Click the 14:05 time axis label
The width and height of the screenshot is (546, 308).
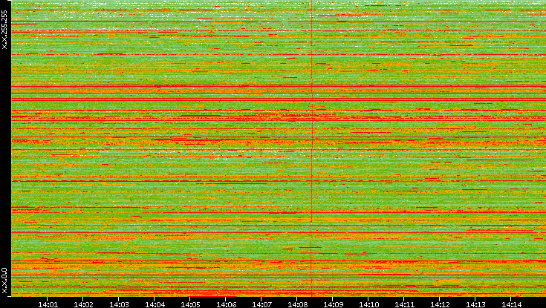point(190,304)
